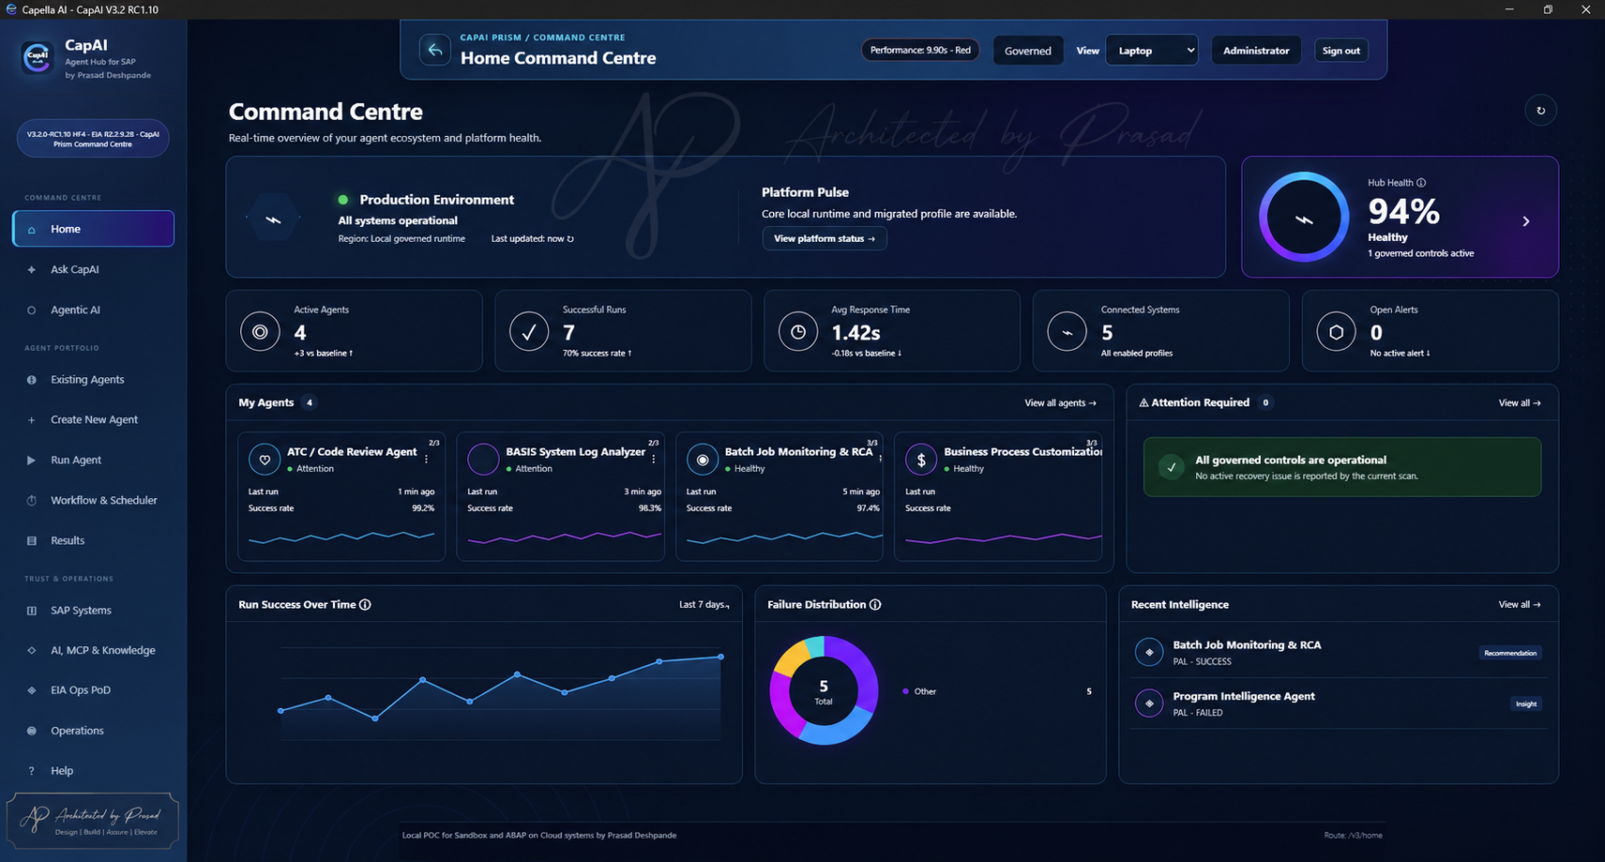Open BASIS System Log Analyzer options menu
1605x862 pixels.
coord(654,460)
